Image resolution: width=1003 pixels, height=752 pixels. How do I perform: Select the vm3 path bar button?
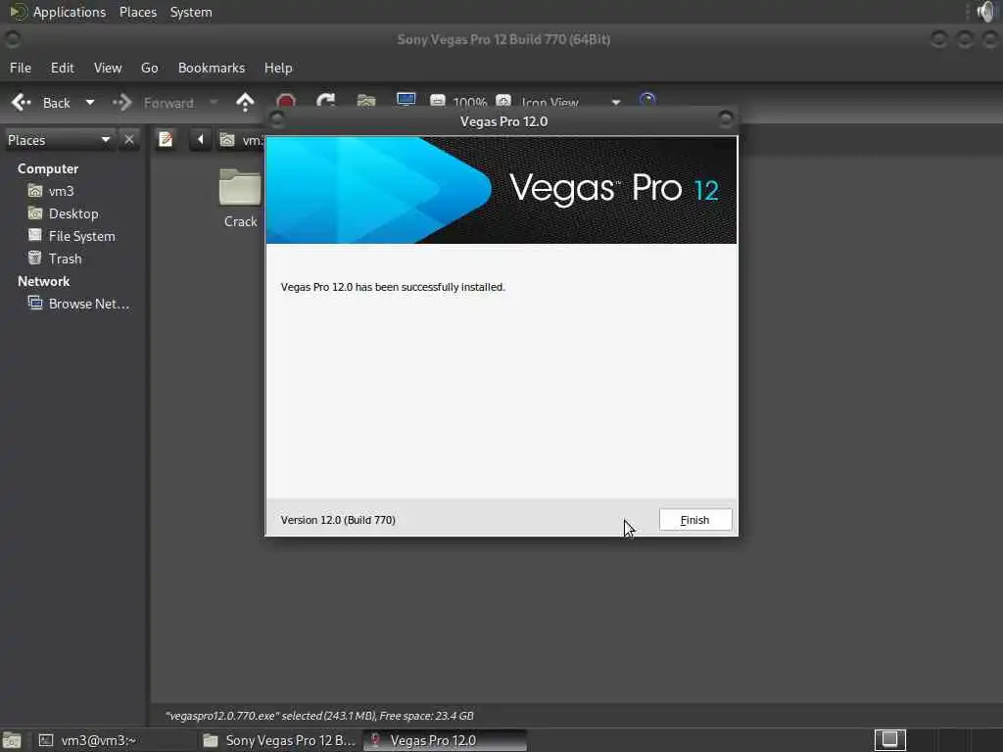241,140
